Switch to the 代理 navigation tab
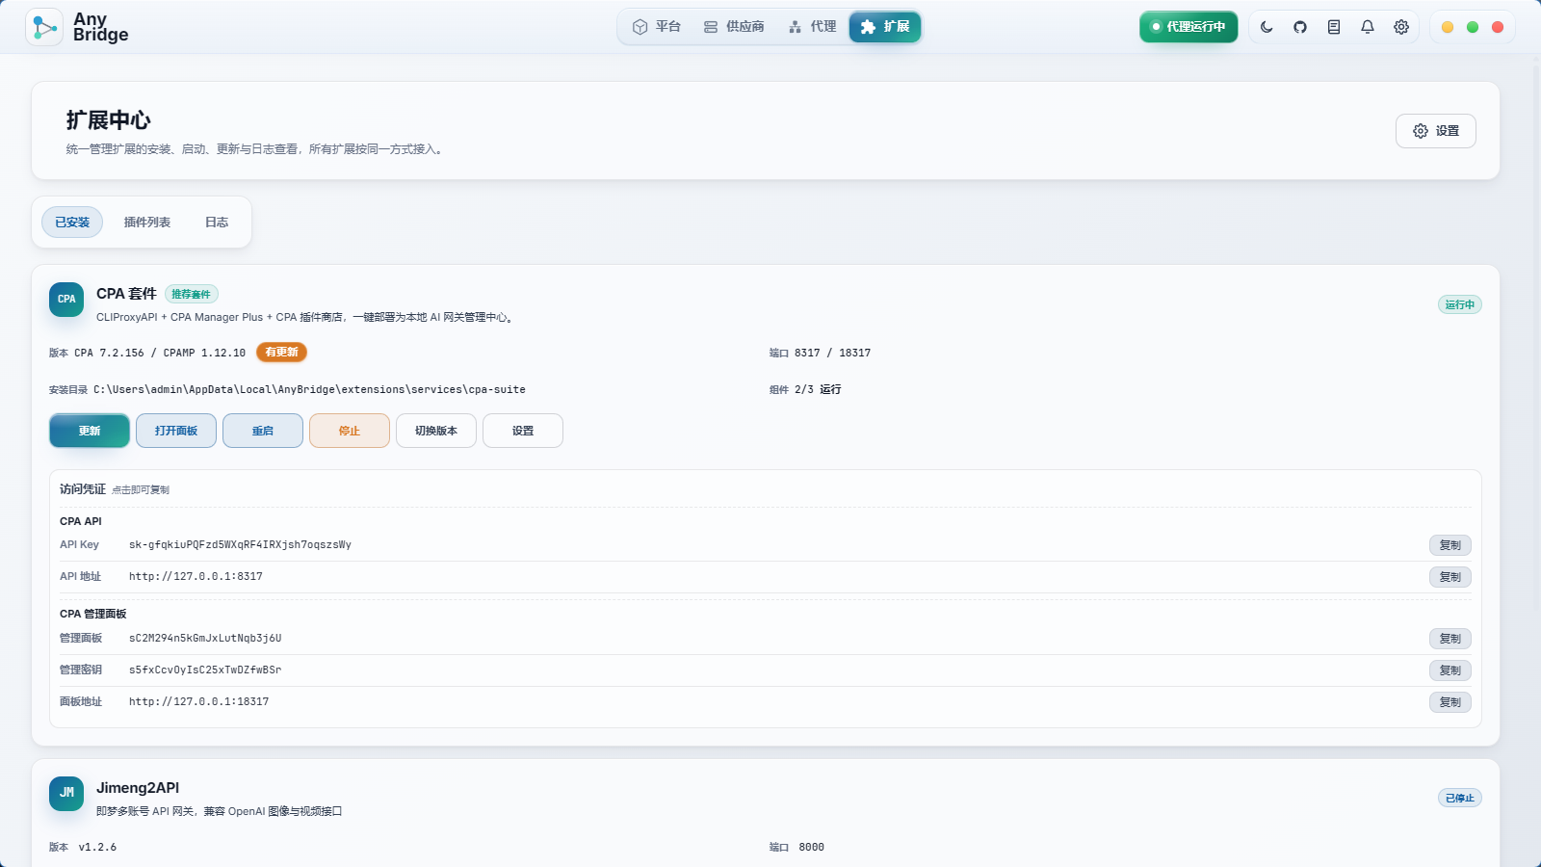1541x867 pixels. 812,27
